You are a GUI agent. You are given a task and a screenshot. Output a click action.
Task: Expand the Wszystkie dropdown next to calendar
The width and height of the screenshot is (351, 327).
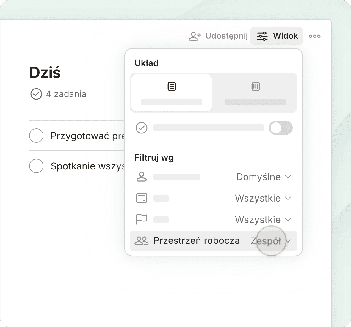coord(263,198)
